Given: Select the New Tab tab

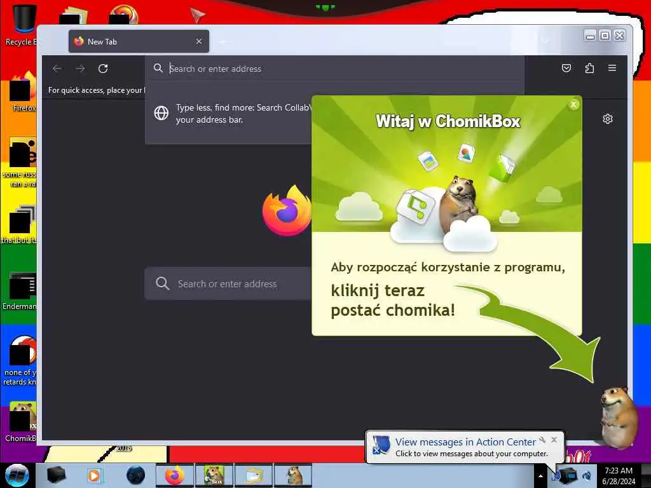Looking at the screenshot, I should click(139, 41).
